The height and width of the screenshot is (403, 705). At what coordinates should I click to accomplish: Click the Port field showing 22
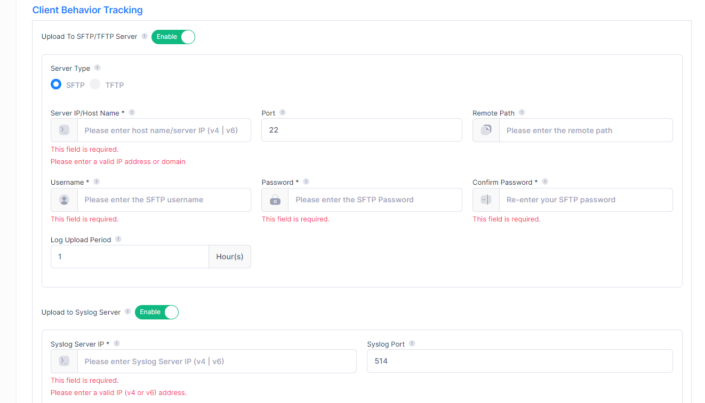point(362,130)
